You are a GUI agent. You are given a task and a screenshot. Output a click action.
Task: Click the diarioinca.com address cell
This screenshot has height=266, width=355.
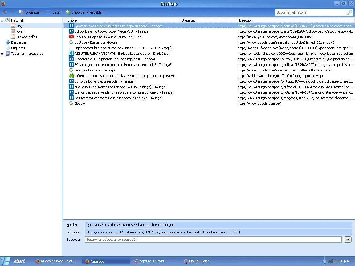[x=296, y=54]
